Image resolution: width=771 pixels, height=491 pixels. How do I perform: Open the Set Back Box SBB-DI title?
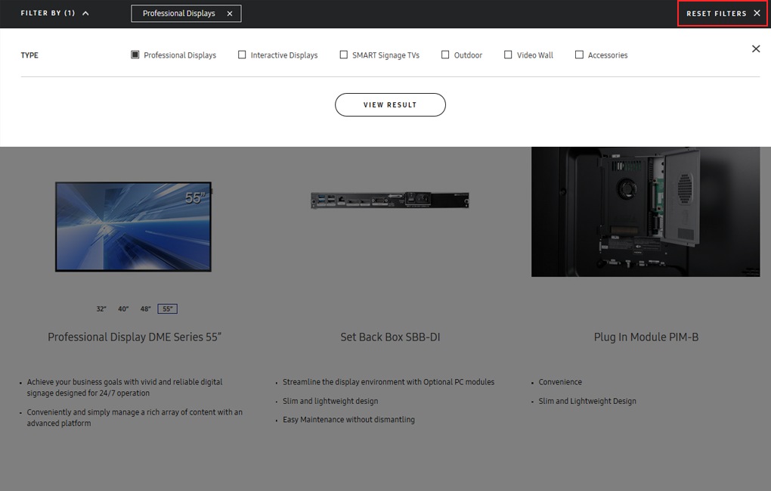pos(391,337)
